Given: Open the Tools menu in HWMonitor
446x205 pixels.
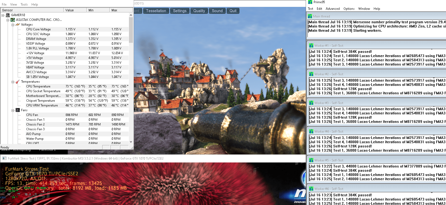Looking at the screenshot, I should click(x=24, y=4).
